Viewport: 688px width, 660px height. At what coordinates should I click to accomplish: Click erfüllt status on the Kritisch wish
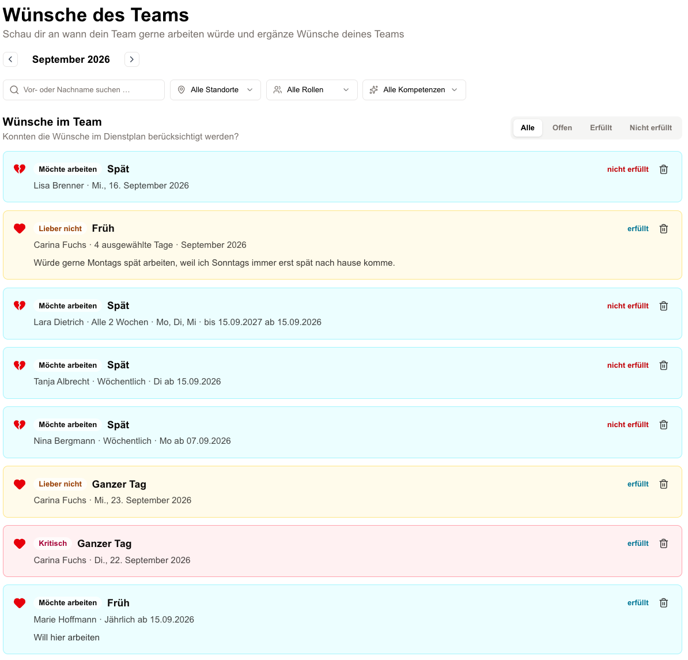point(637,543)
